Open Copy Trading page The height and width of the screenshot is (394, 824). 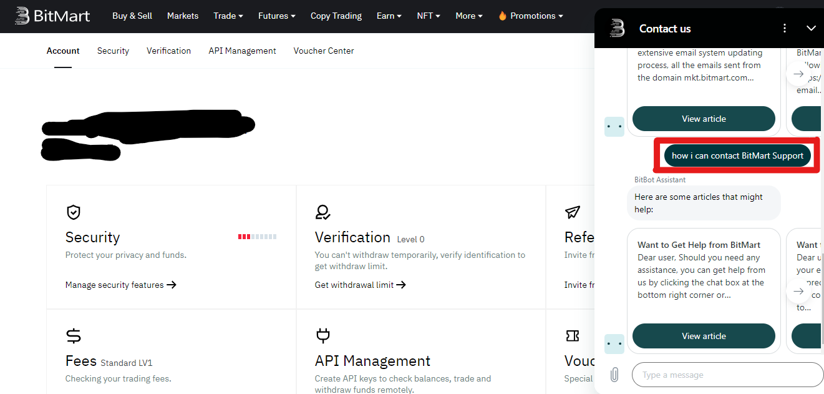336,16
